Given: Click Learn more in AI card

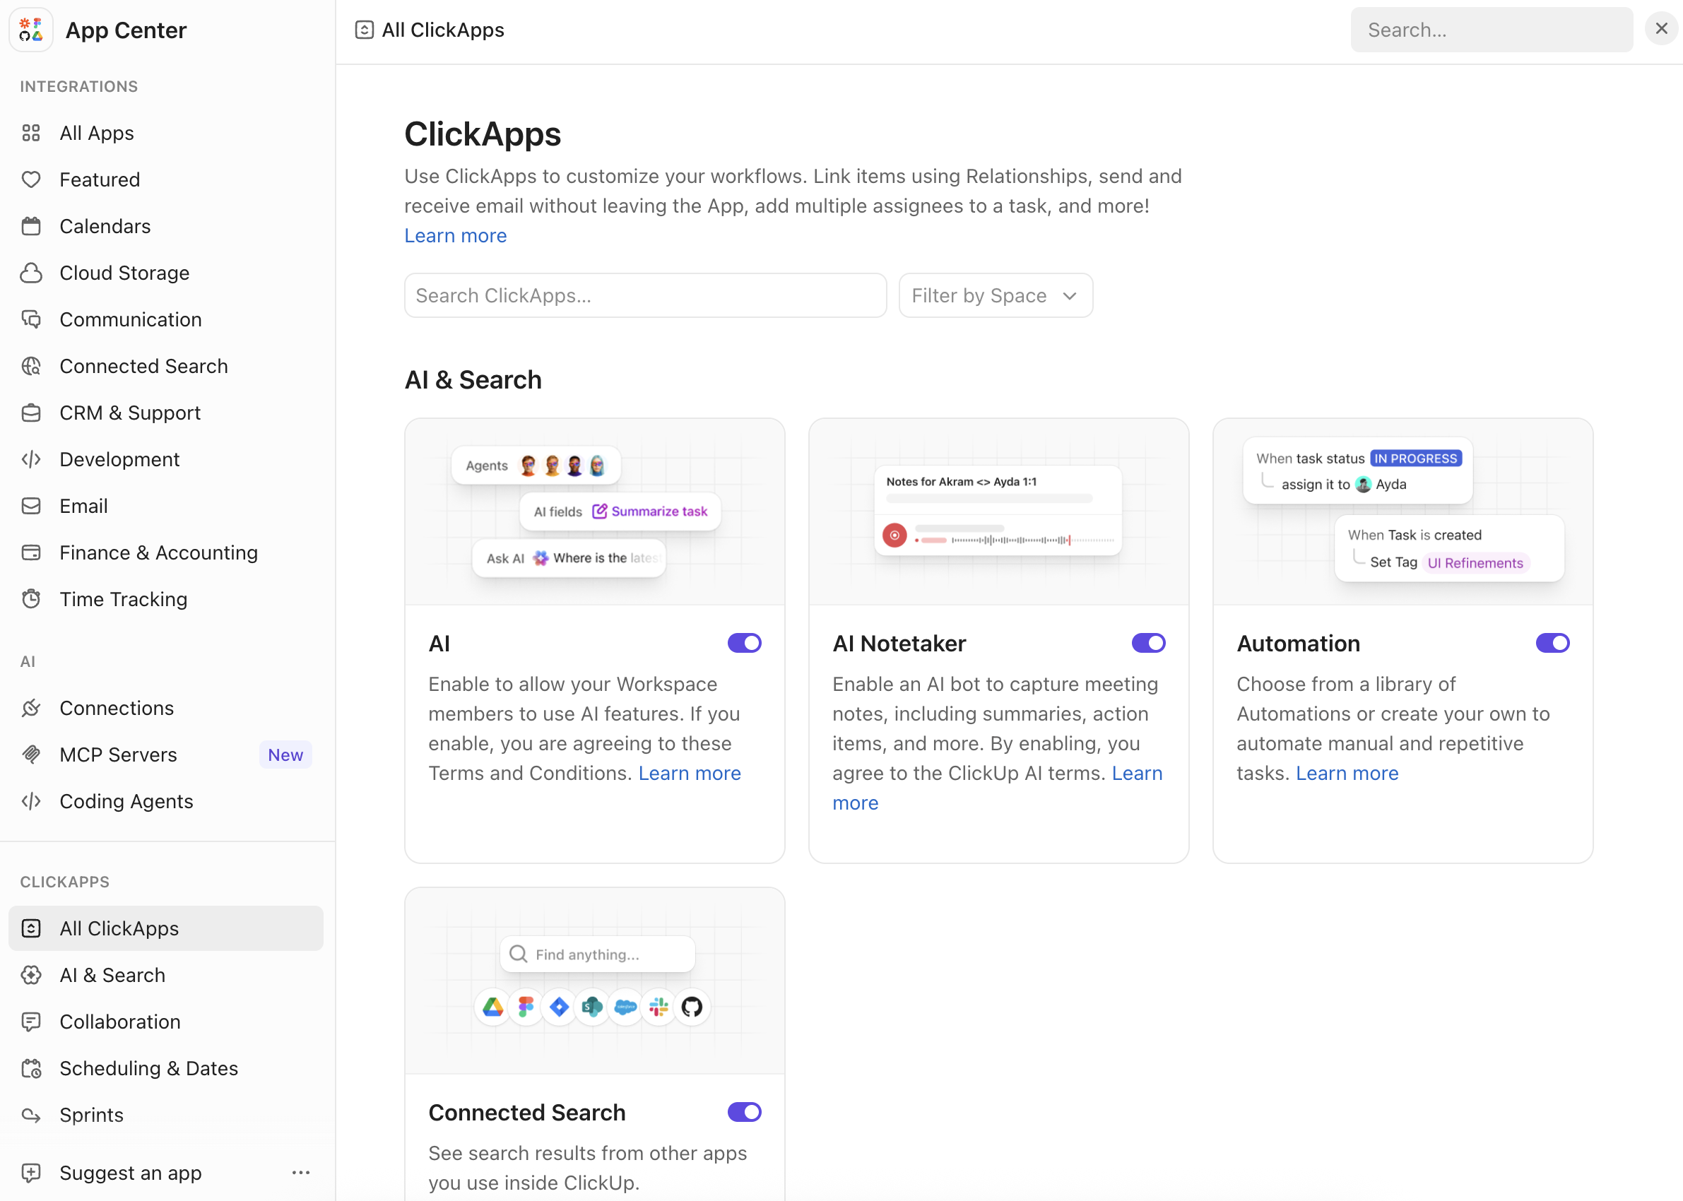Looking at the screenshot, I should tap(689, 773).
